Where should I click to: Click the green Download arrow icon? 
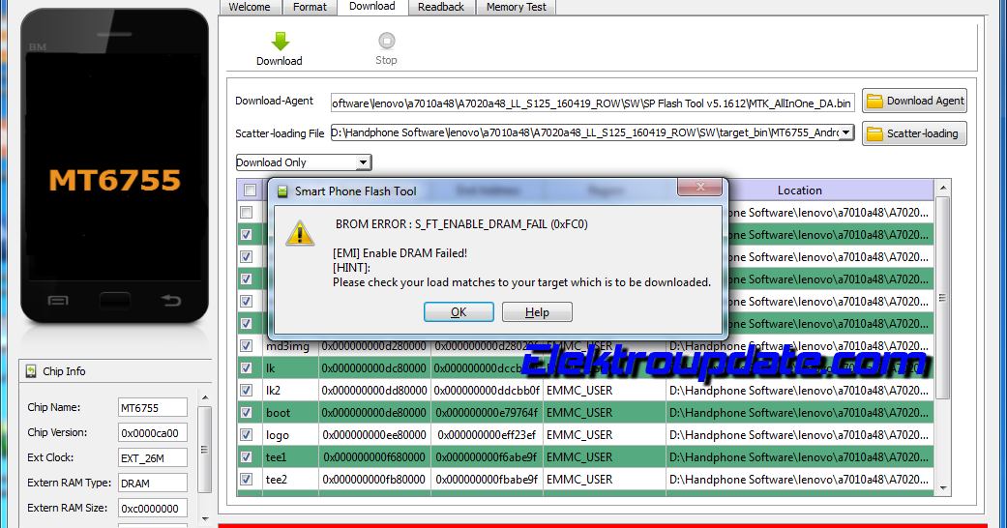(x=280, y=42)
